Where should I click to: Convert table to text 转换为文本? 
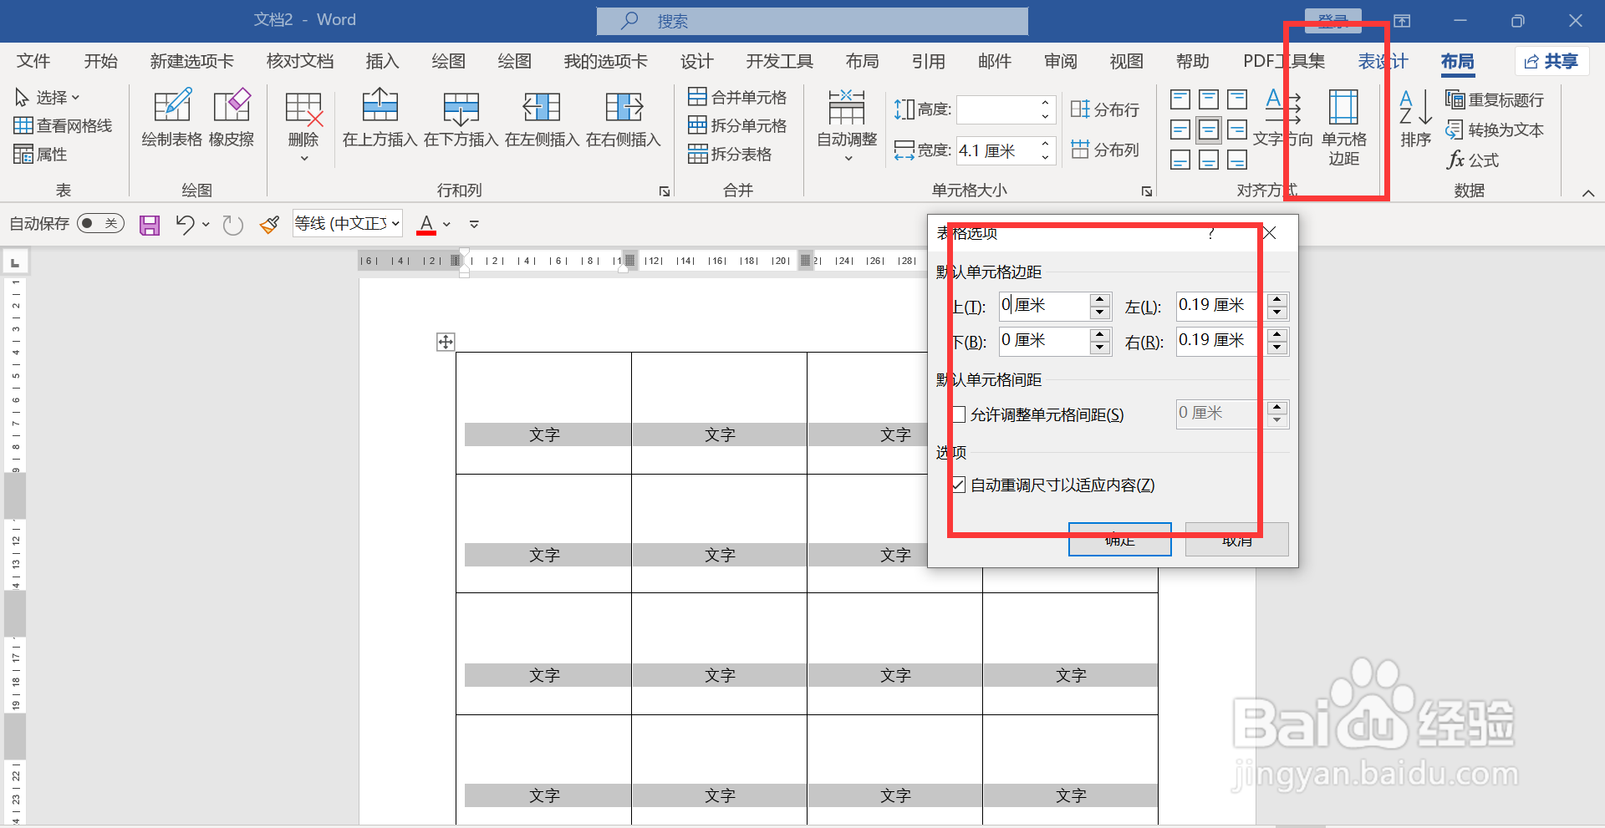pyautogui.click(x=1495, y=130)
